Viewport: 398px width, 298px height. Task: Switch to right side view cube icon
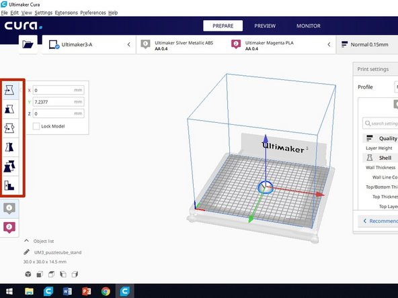pos(75,274)
